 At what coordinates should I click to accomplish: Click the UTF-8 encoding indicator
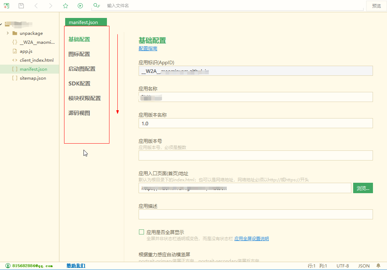tap(343, 266)
